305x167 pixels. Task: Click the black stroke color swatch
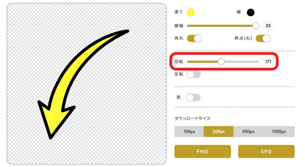(250, 12)
